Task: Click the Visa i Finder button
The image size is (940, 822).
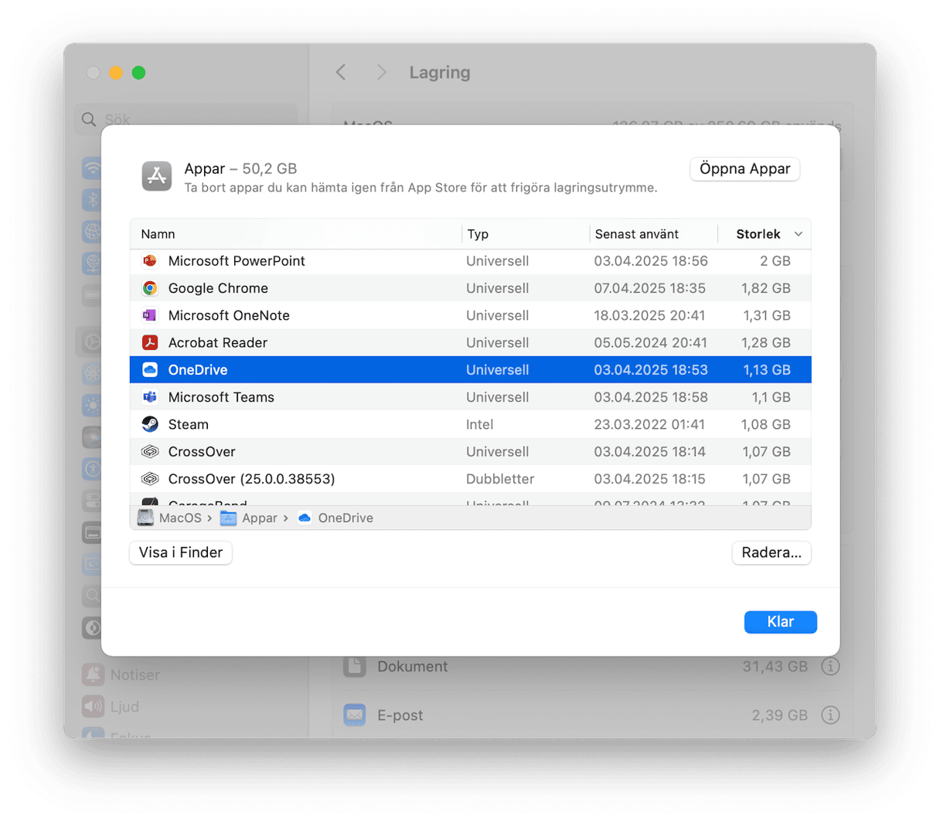Action: click(181, 553)
